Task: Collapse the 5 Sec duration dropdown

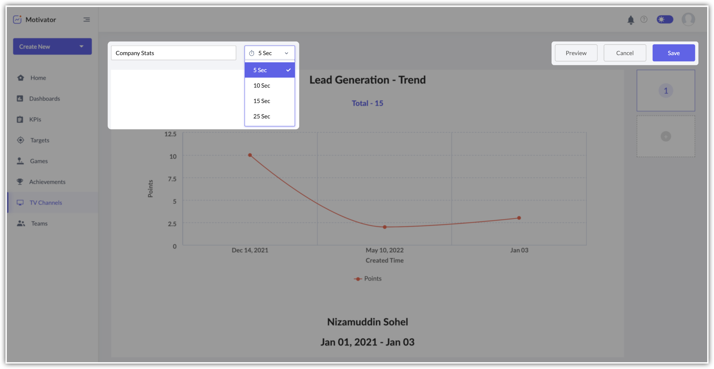Action: pyautogui.click(x=269, y=53)
